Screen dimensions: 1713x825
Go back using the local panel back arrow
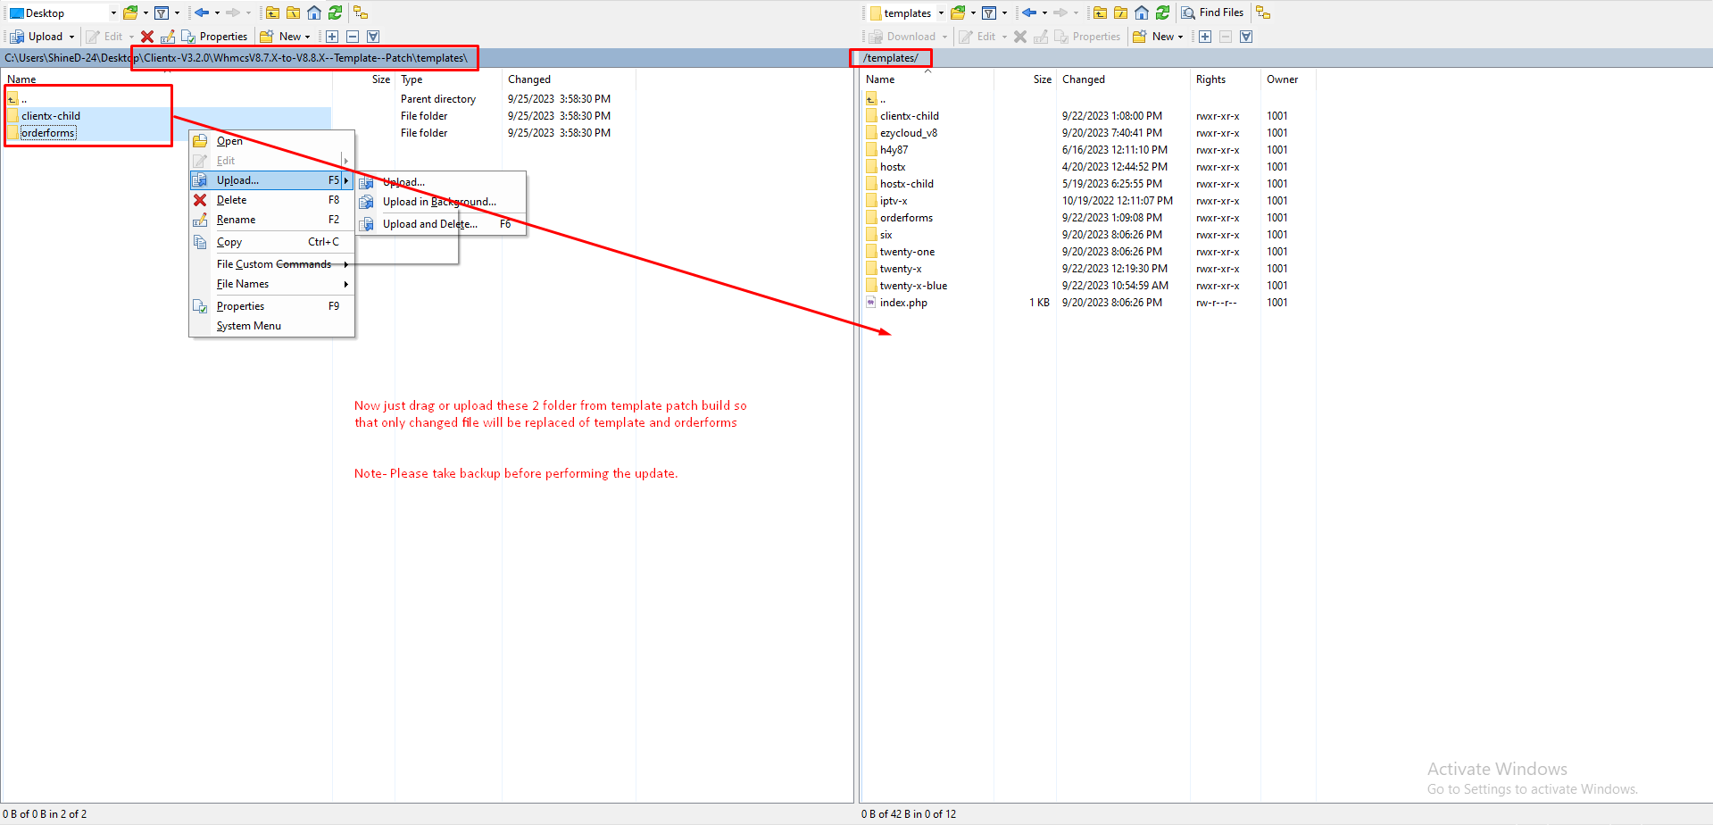point(202,12)
